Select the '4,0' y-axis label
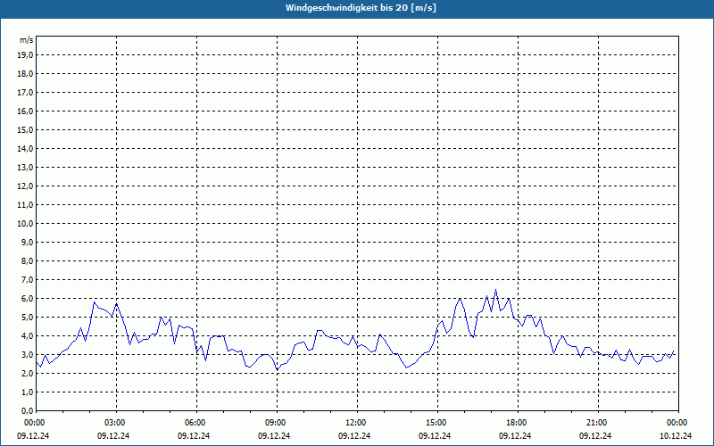 [x=28, y=336]
